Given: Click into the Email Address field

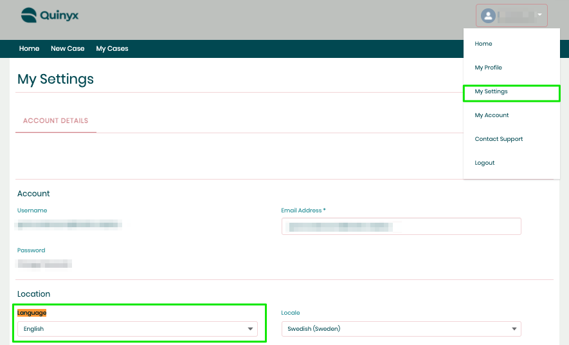Looking at the screenshot, I should coord(401,227).
